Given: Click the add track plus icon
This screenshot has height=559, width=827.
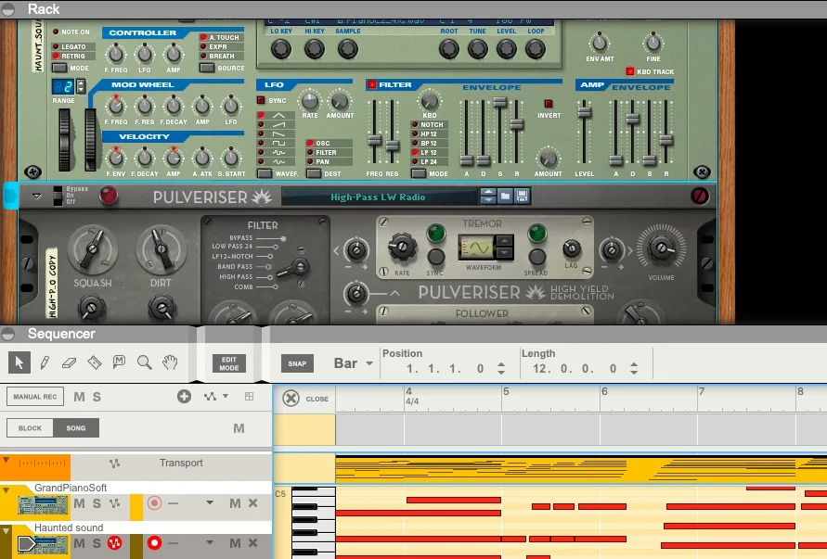Looking at the screenshot, I should [x=184, y=396].
